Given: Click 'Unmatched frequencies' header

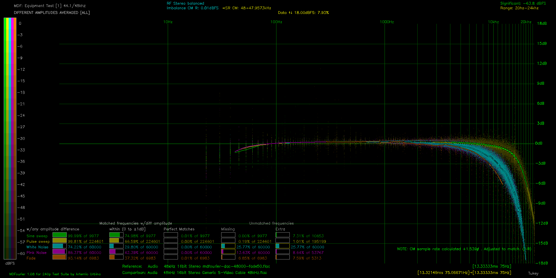Looking at the screenshot, I should tap(272, 223).
